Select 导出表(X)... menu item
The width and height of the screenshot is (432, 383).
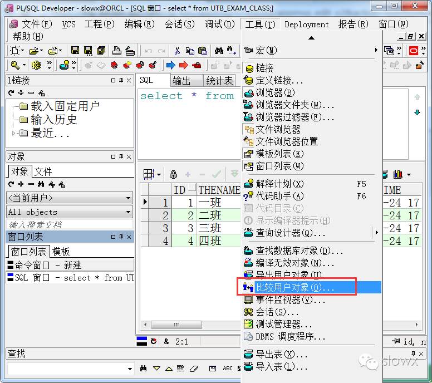(311, 354)
